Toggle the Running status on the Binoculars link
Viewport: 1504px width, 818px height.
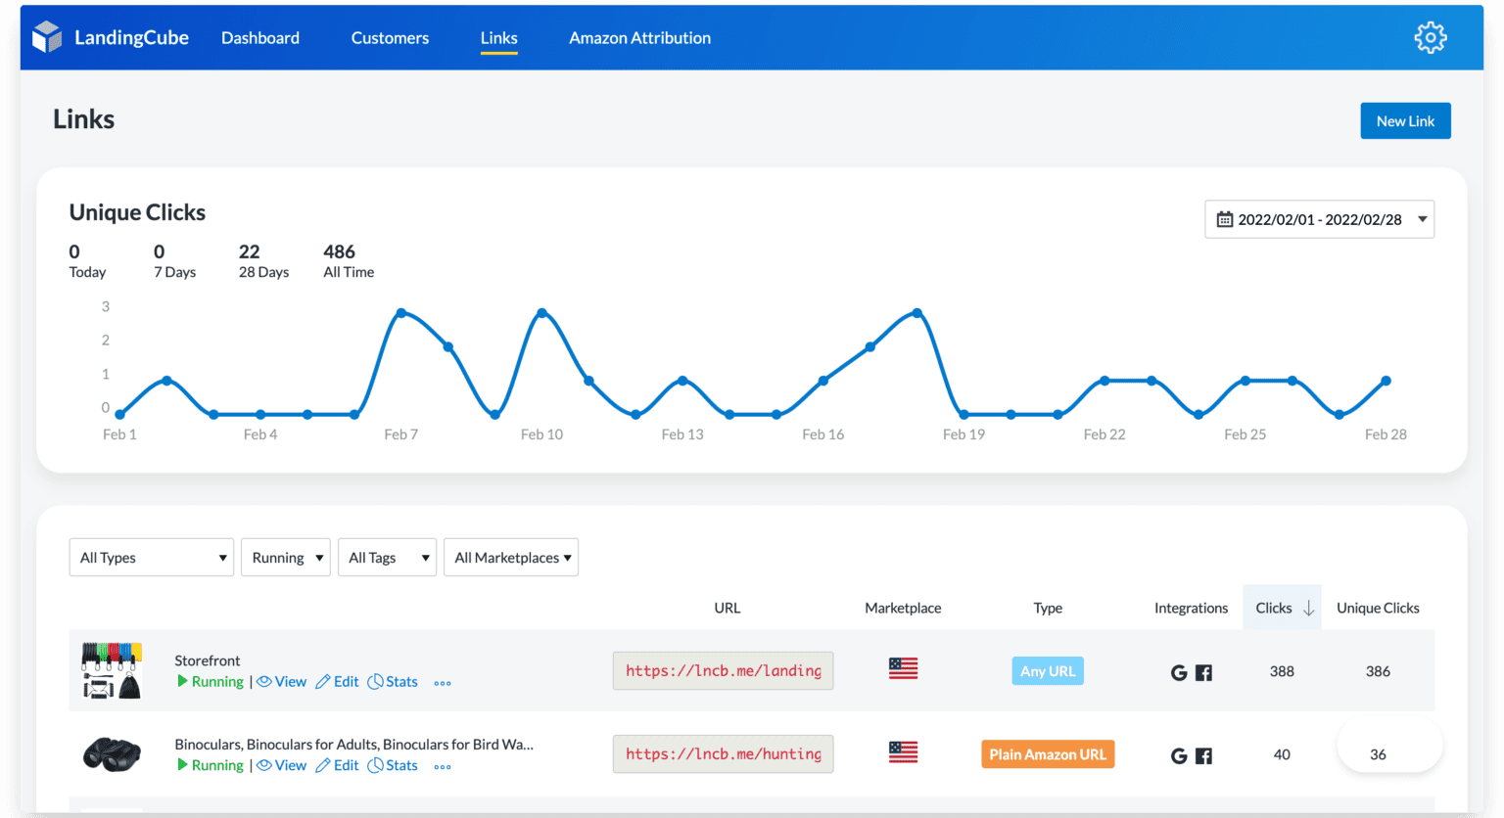[209, 765]
